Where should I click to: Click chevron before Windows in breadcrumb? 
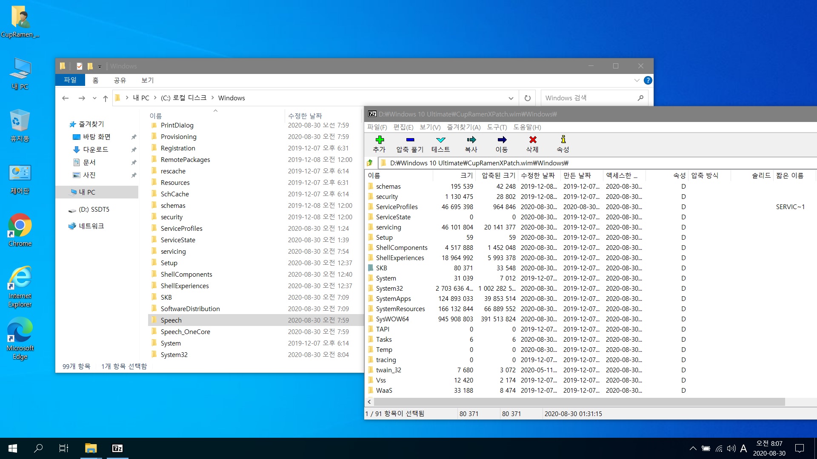pyautogui.click(x=212, y=98)
